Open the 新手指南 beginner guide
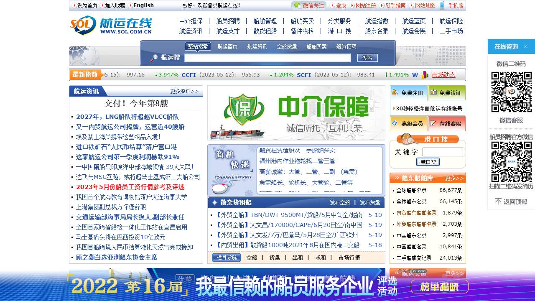The height and width of the screenshot is (301, 535). point(395,5)
